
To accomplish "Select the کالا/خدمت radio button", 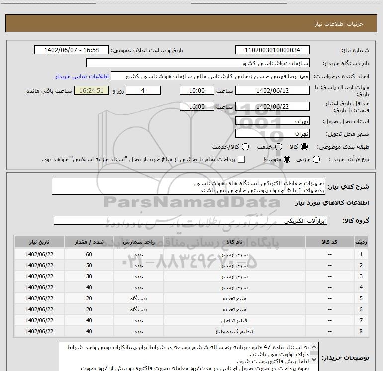I will pyautogui.click(x=245, y=147).
